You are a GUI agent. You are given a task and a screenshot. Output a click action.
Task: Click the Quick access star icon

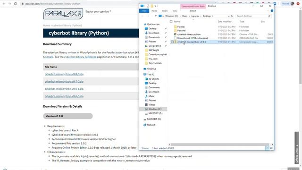pos(145,24)
